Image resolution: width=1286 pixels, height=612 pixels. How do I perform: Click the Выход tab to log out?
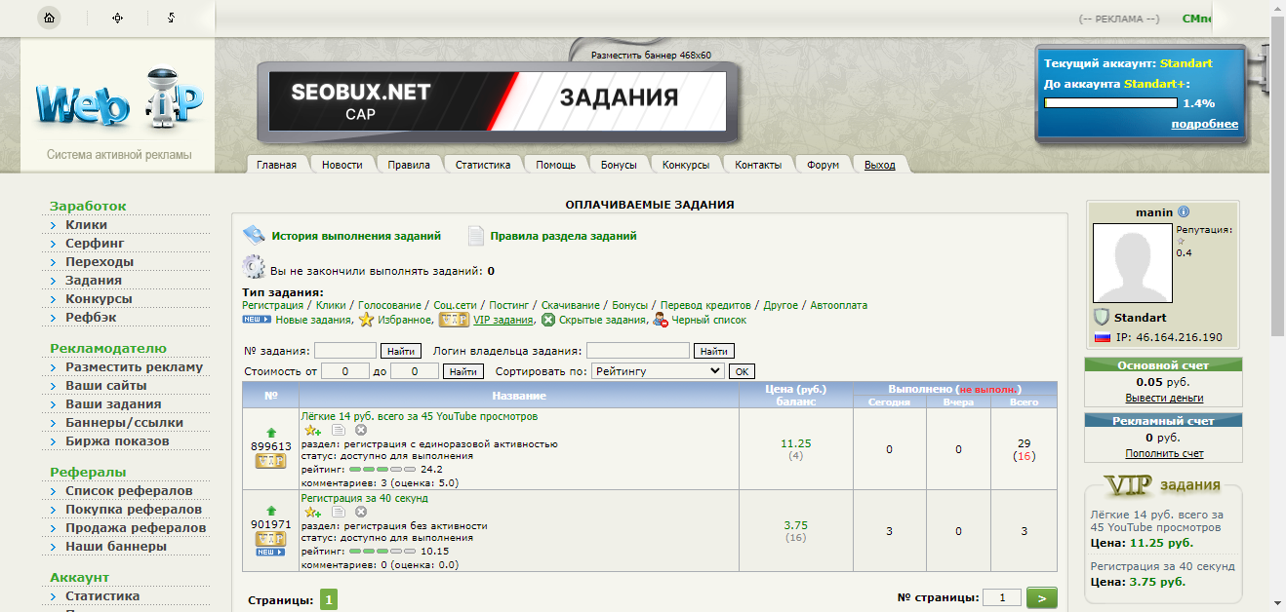pyautogui.click(x=879, y=165)
